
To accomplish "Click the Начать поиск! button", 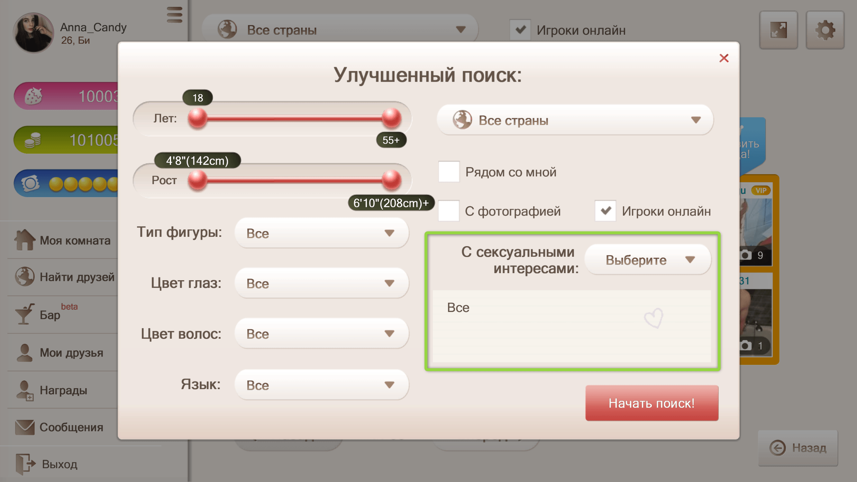I will (x=652, y=403).
